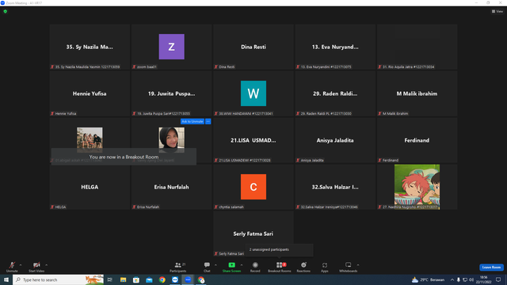Click 'You are now in a Breakout Room' notice
This screenshot has width=507, height=285.
click(x=124, y=157)
